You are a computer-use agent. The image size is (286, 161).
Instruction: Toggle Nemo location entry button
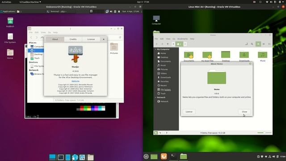(246, 44)
